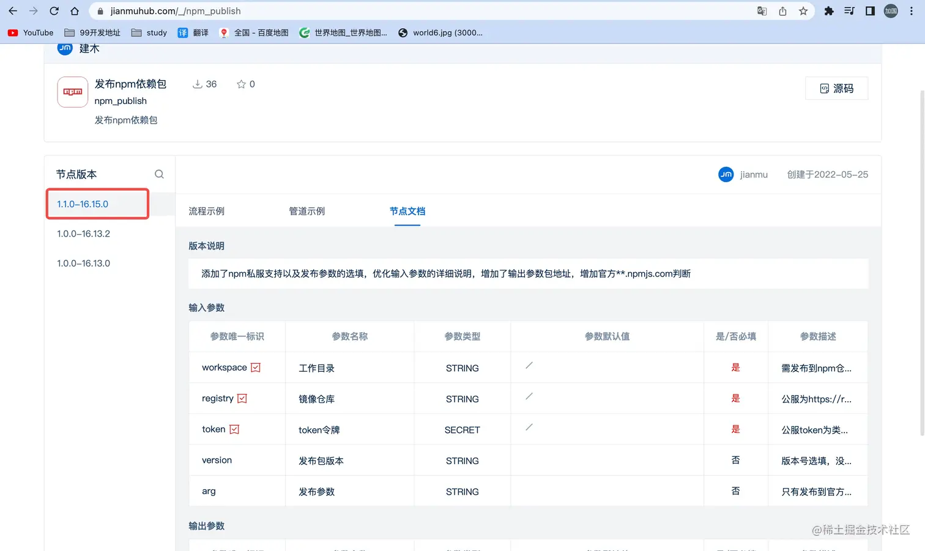925x551 pixels.
Task: Select version 1.0.0–16.13.2
Action: (83, 234)
